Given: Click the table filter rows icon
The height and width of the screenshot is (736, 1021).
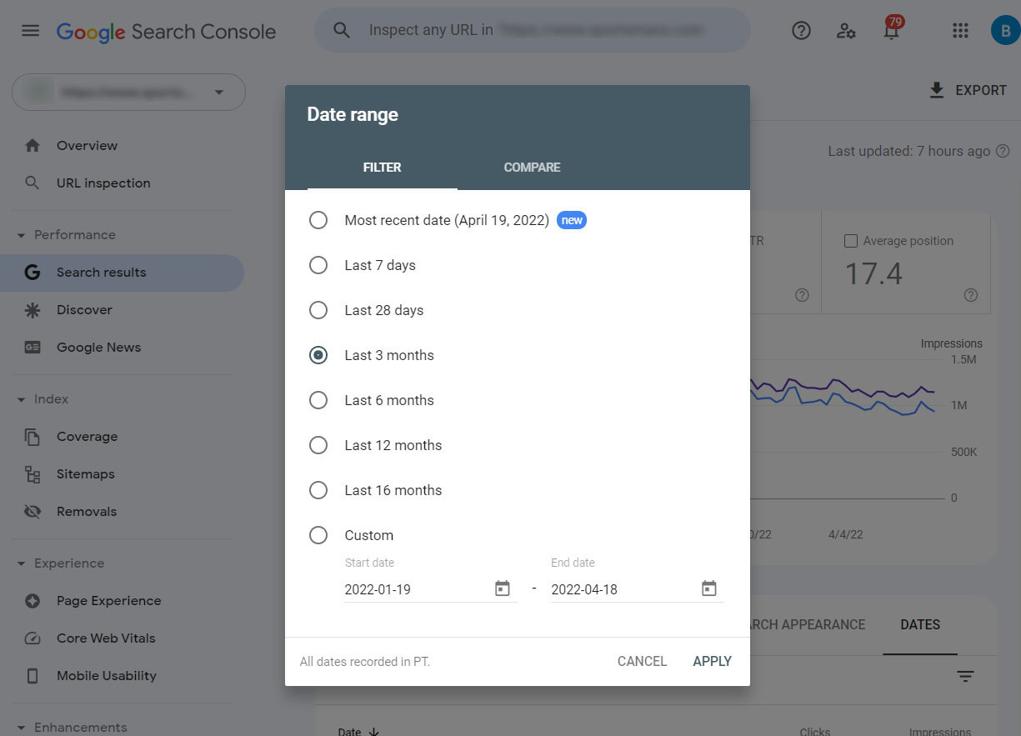Looking at the screenshot, I should pos(965,677).
